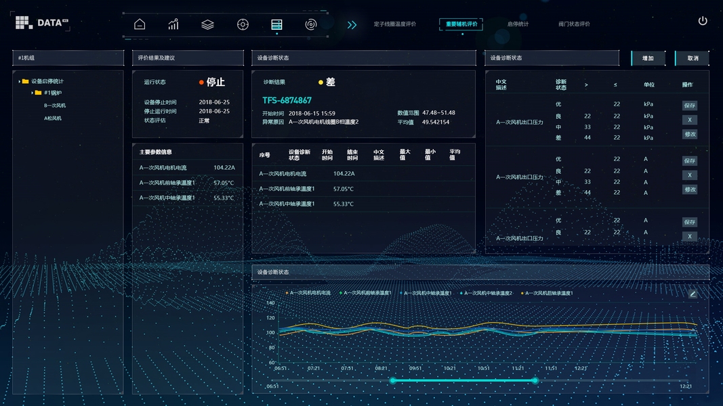Open the home dashboard icon
The width and height of the screenshot is (723, 406).
pos(140,24)
